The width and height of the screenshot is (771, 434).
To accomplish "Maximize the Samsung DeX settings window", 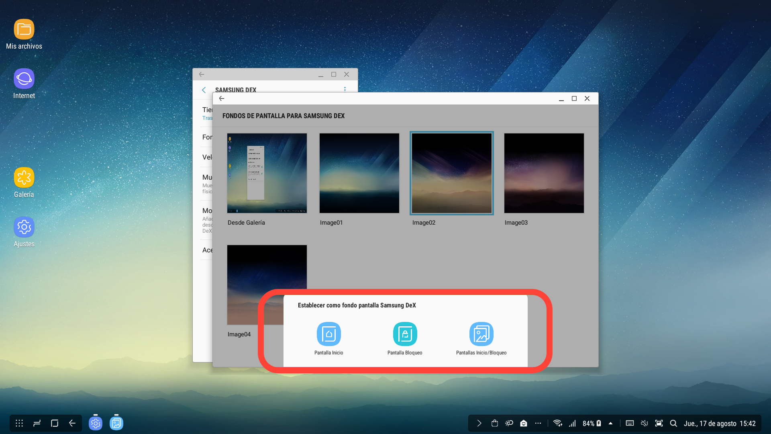I will tap(334, 74).
